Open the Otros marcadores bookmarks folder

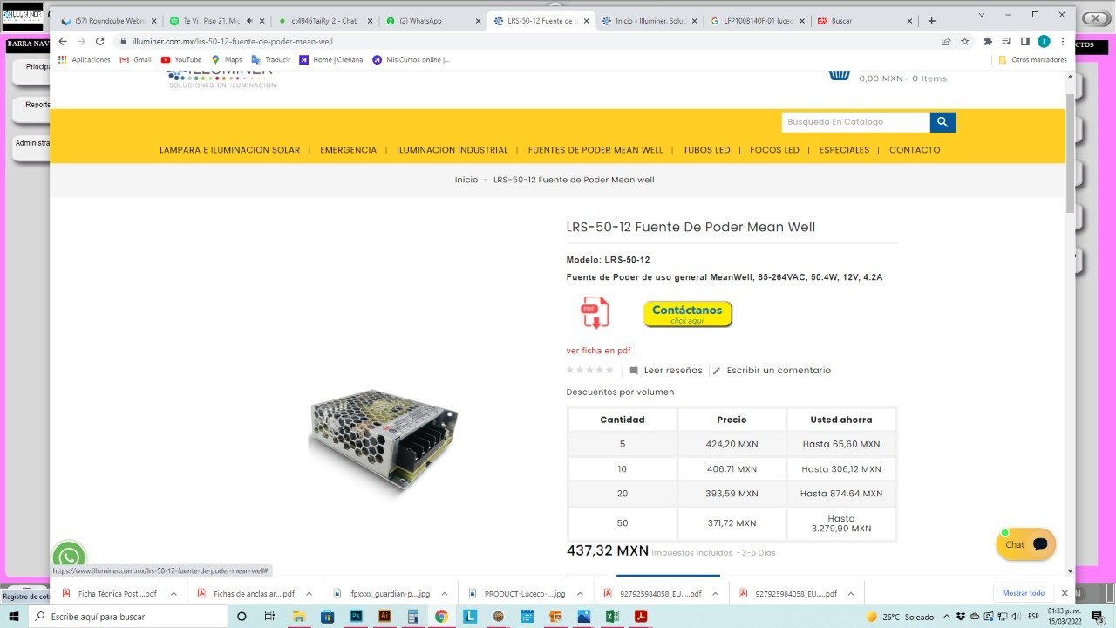coord(1032,60)
